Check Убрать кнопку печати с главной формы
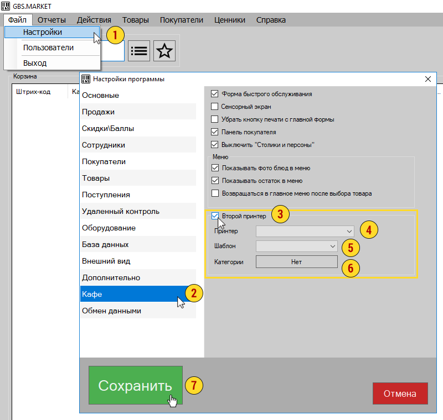The image size is (443, 420). [x=214, y=119]
